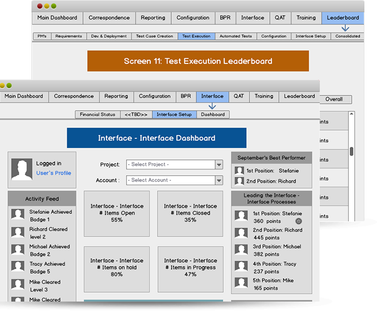The width and height of the screenshot is (377, 311).
Task: Select the Automated Tests sub-tab in back window
Action: point(236,36)
